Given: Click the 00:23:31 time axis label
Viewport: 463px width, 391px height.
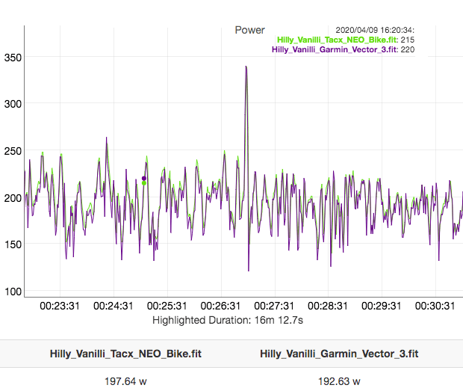Looking at the screenshot, I should pos(59,306).
